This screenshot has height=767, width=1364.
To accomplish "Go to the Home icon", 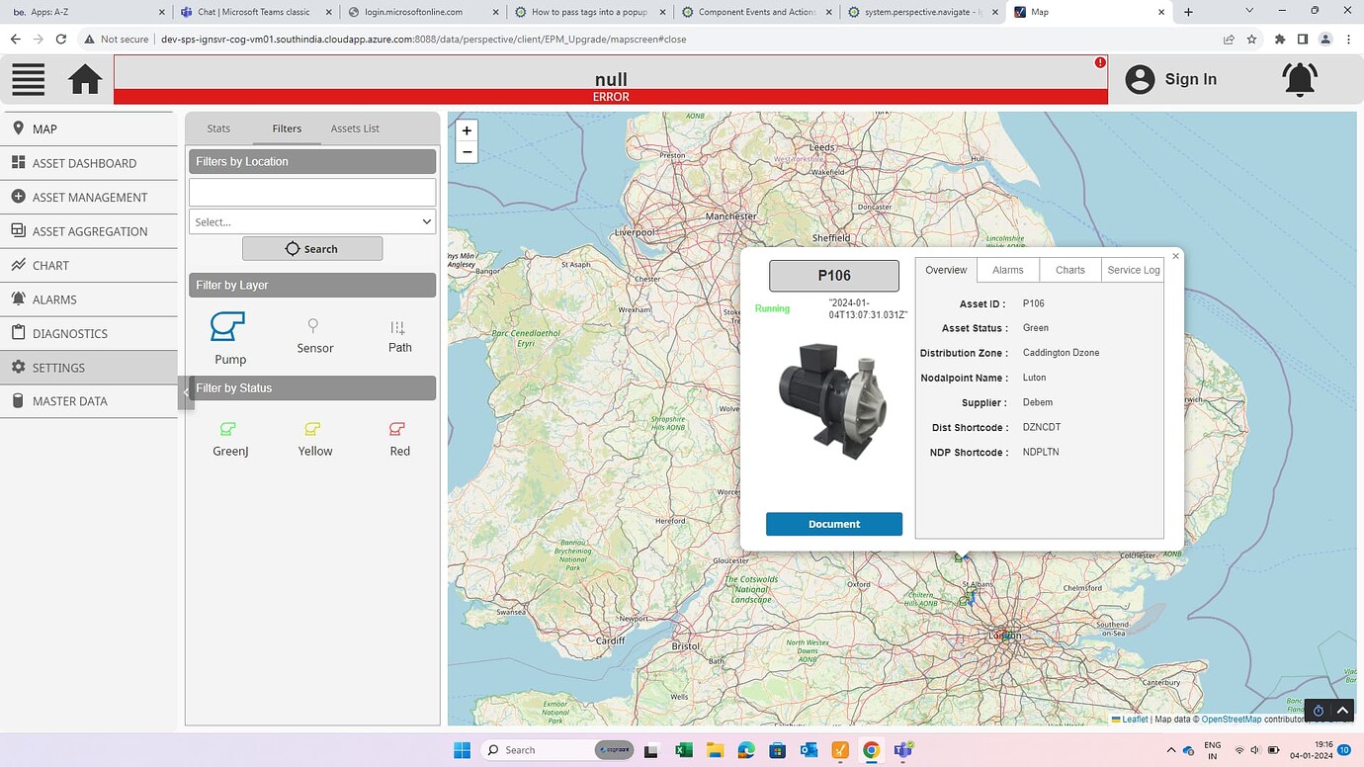I will [x=85, y=79].
